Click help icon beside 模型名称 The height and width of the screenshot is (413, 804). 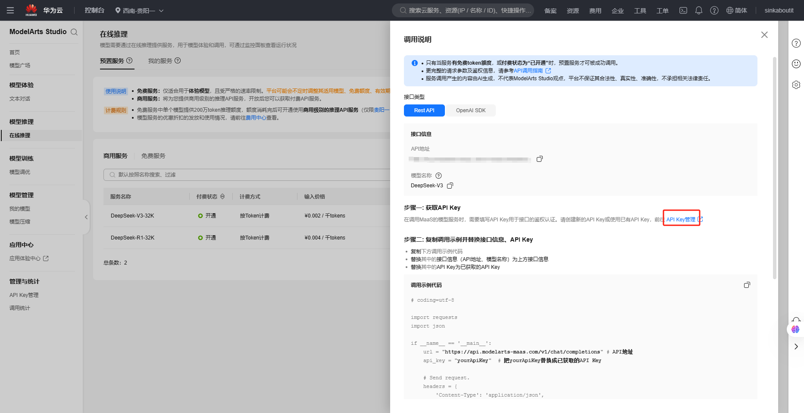pos(438,176)
